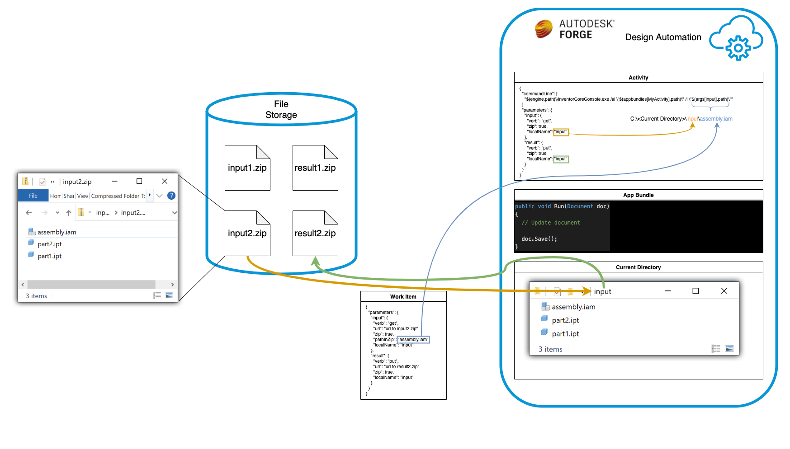
Task: Close the input window
Action: pos(724,291)
